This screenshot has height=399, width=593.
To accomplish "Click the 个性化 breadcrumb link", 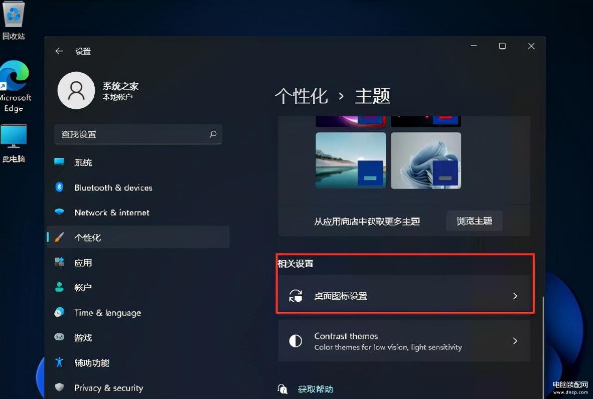I will tap(301, 96).
